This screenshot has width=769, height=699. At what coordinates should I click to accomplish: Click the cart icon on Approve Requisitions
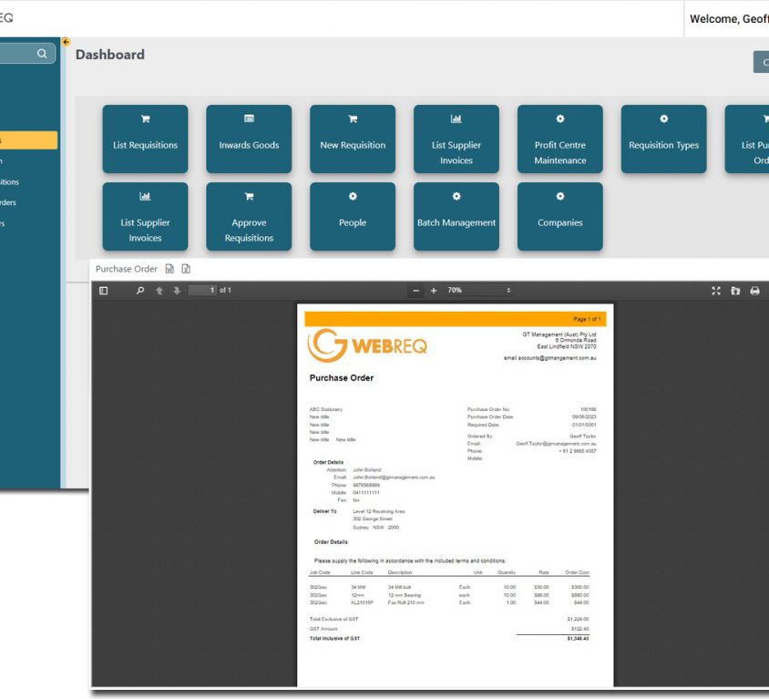(x=249, y=196)
